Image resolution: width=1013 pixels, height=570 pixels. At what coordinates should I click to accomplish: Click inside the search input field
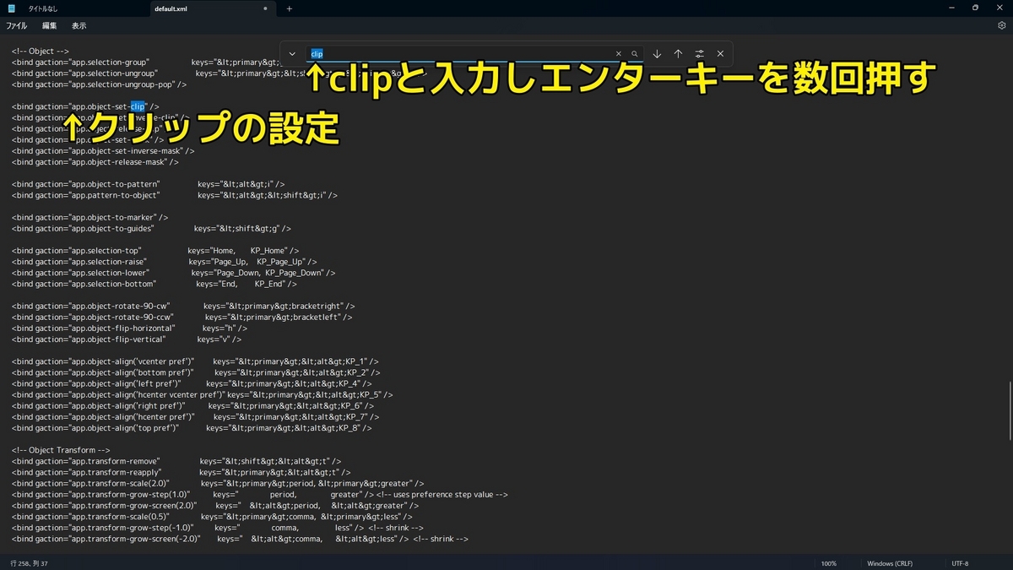pos(422,53)
